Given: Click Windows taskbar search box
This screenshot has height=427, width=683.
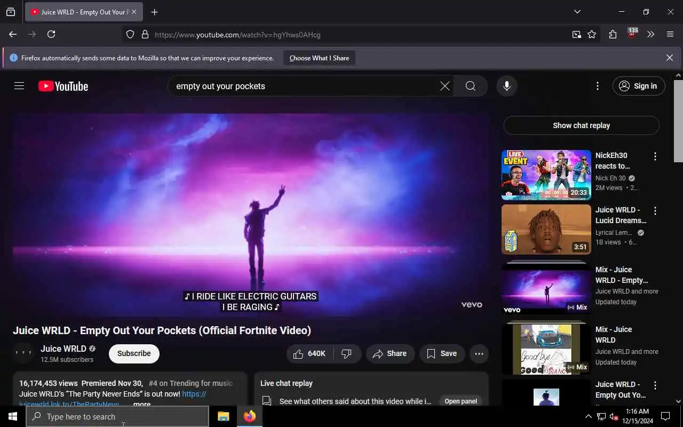Looking at the screenshot, I should [x=117, y=416].
